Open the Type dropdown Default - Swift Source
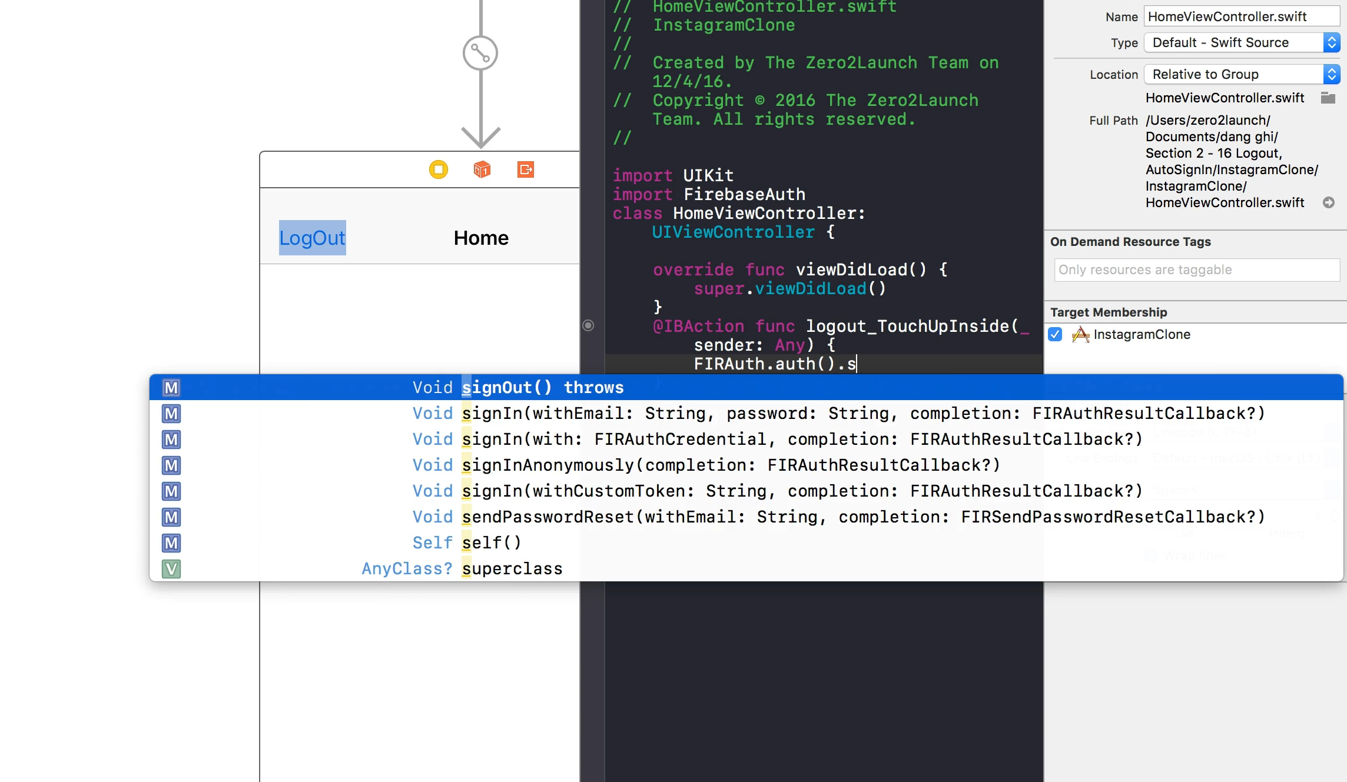The width and height of the screenshot is (1347, 782). click(x=1242, y=42)
